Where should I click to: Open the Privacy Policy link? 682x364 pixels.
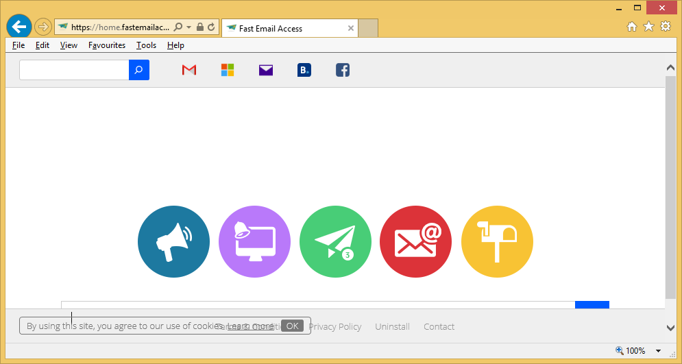[334, 327]
